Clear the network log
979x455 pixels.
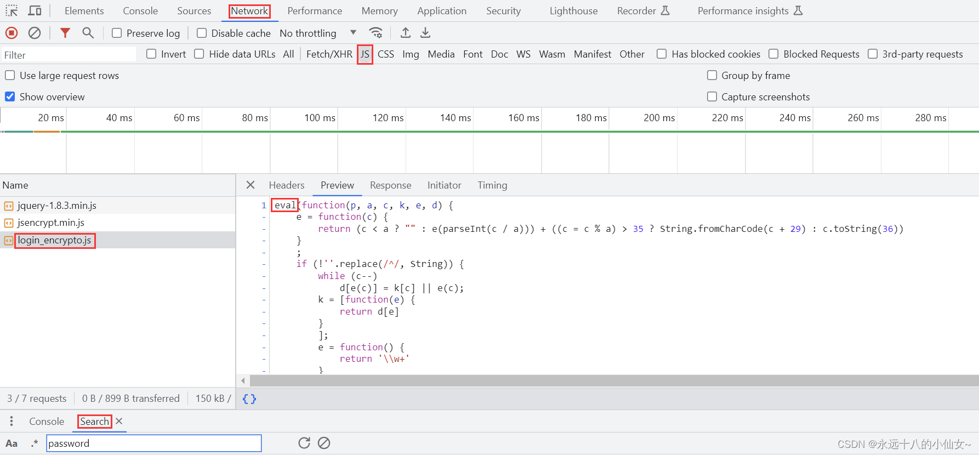tap(35, 33)
